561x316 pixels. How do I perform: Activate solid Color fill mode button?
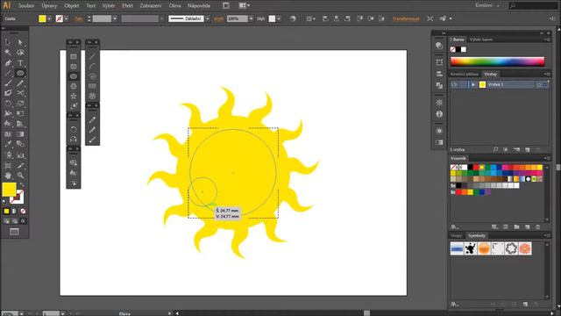coord(6,211)
